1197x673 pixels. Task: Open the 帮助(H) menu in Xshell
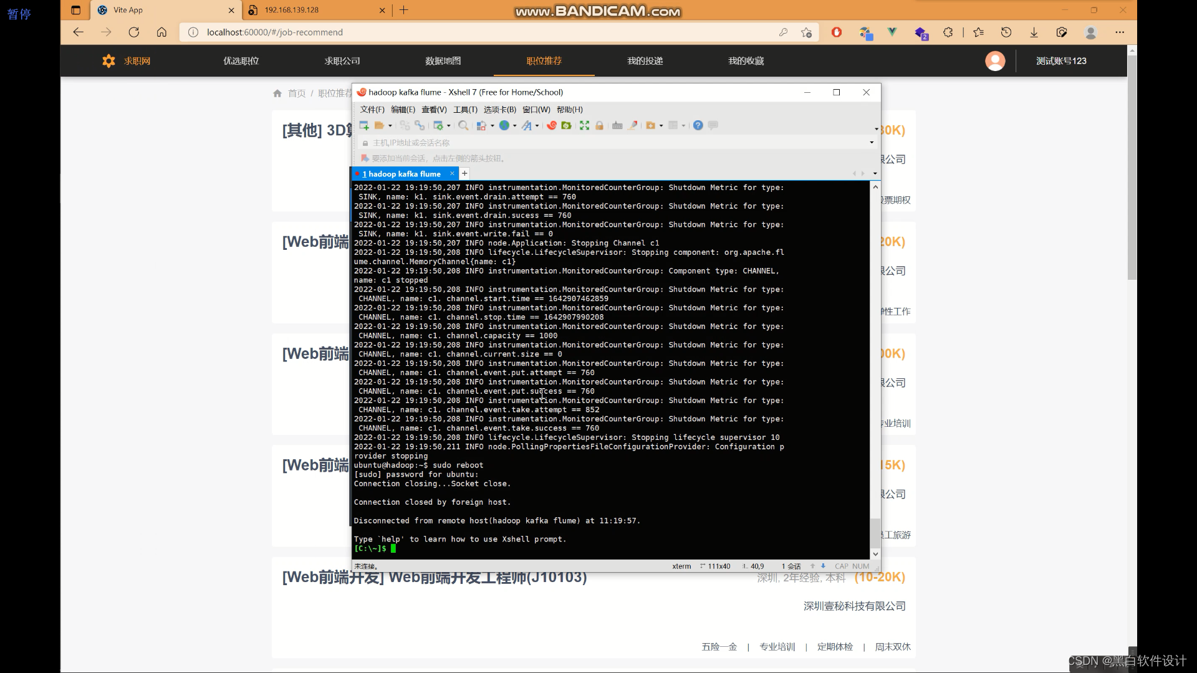click(570, 110)
